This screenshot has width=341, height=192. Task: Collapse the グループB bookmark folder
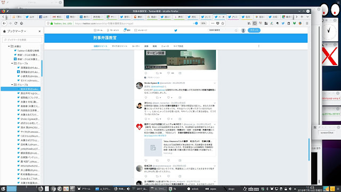tap(12, 85)
